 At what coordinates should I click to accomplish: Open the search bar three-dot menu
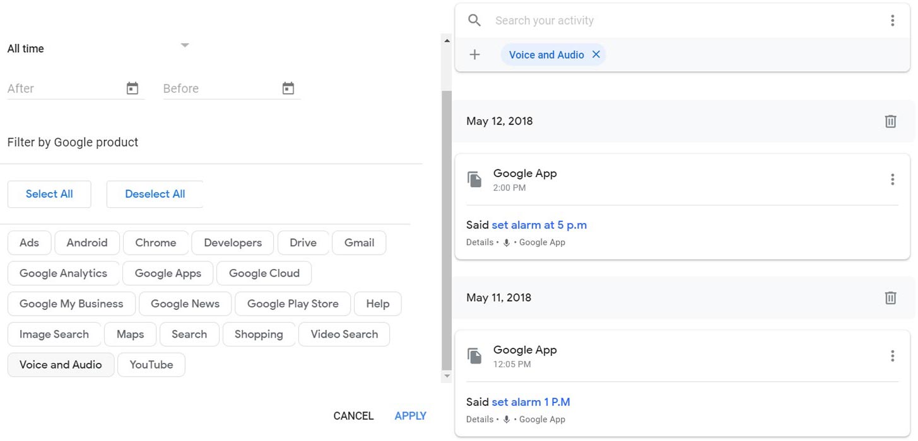coord(892,20)
